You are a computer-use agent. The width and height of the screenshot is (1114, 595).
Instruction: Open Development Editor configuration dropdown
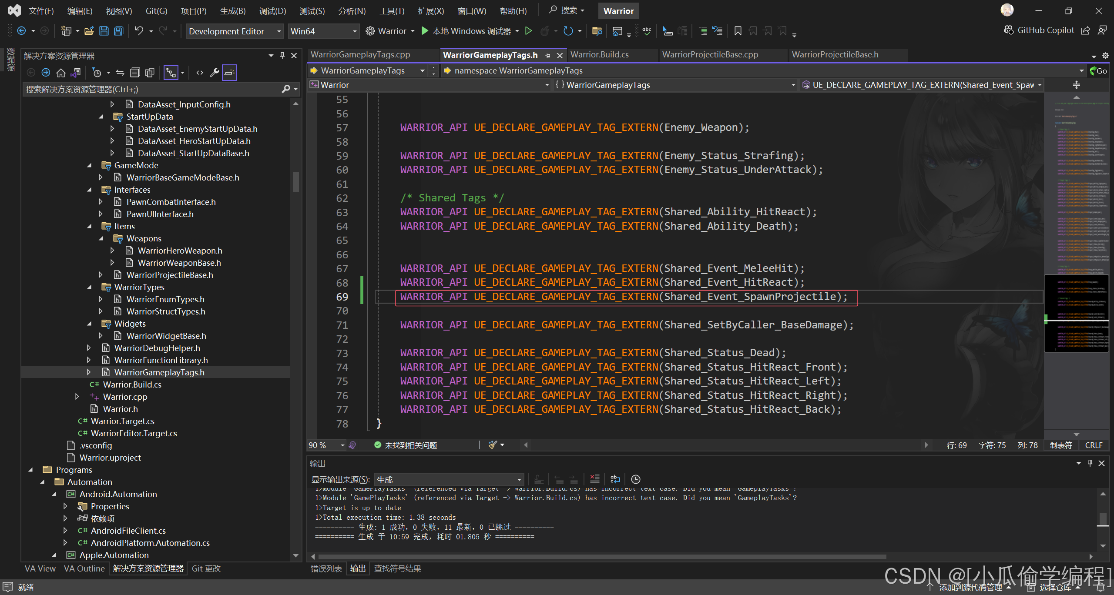coord(235,31)
